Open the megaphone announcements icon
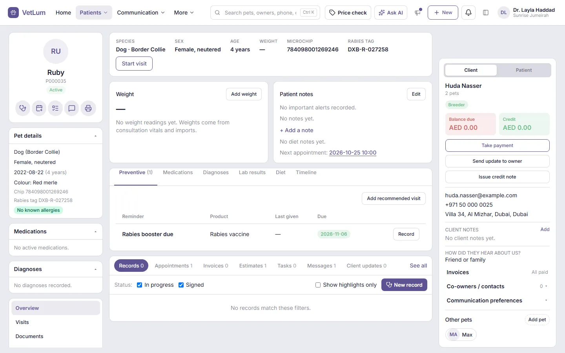Image resolution: width=565 pixels, height=353 pixels. pos(417,13)
